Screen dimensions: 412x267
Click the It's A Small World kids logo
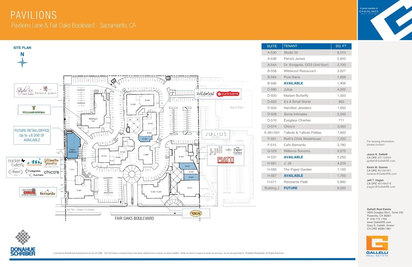pyautogui.click(x=34, y=162)
